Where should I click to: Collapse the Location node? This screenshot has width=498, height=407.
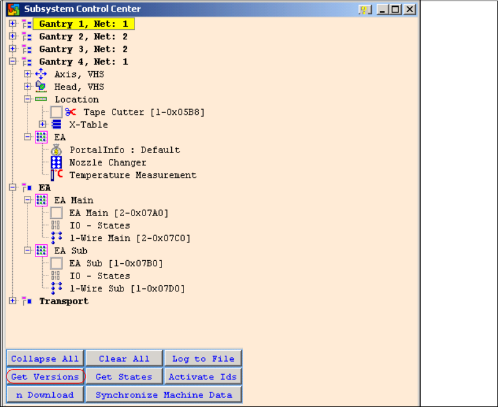pos(28,99)
